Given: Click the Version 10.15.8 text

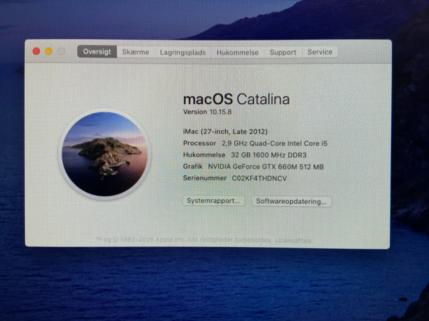Looking at the screenshot, I should point(207,112).
